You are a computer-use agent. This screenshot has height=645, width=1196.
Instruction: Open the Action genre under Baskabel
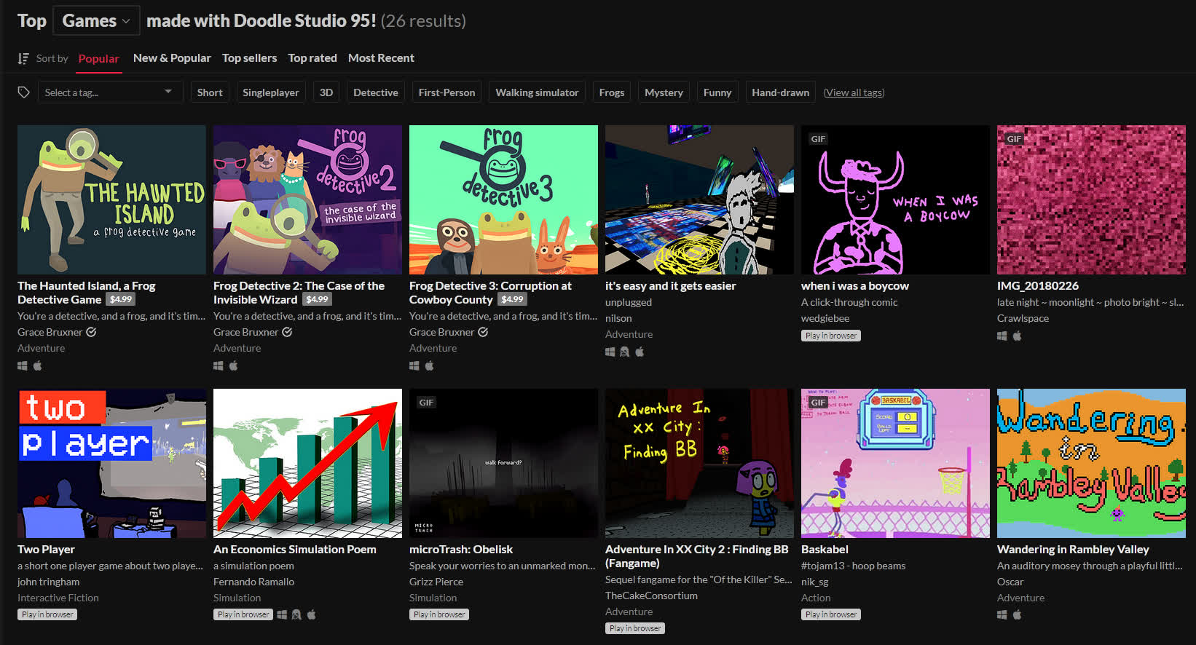click(x=816, y=598)
